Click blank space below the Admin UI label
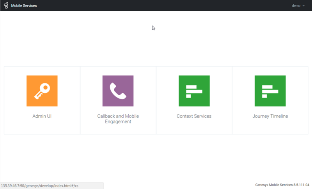Screen dimensions: 312x189 42,128
